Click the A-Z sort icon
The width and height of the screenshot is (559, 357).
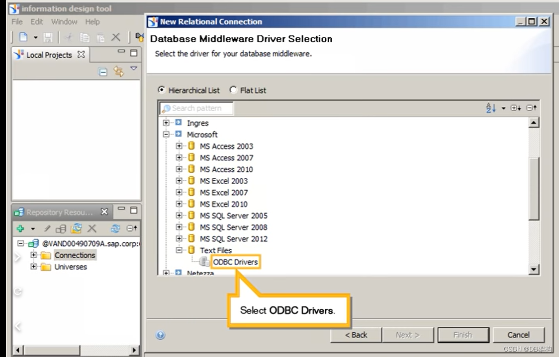[x=491, y=108]
